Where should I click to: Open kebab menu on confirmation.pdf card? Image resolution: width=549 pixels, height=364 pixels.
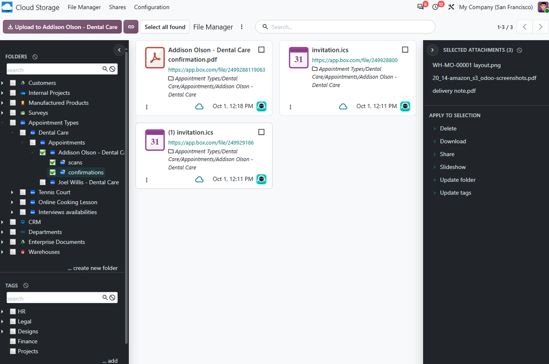pyautogui.click(x=147, y=107)
